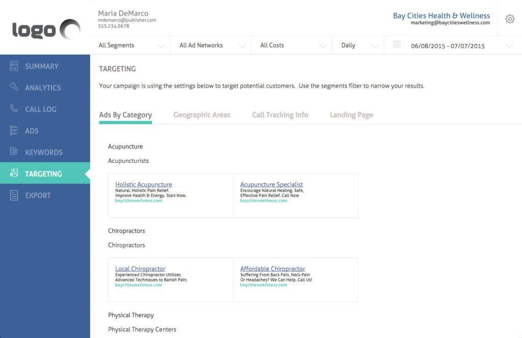
Task: Click the Analytics magnifier icon
Action: pyautogui.click(x=14, y=87)
